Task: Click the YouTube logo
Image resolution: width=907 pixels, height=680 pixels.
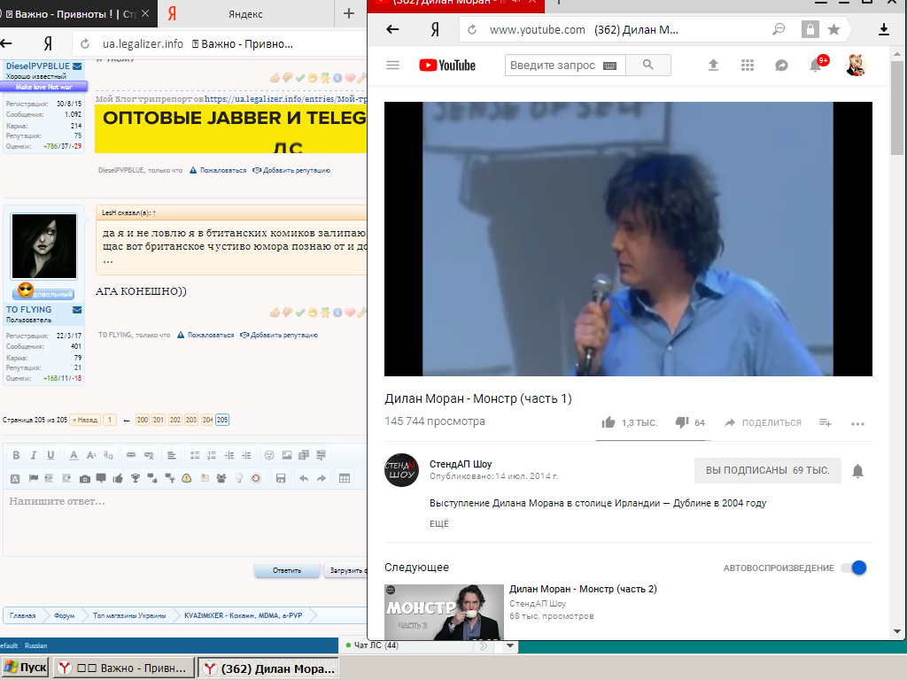Action: tap(447, 66)
